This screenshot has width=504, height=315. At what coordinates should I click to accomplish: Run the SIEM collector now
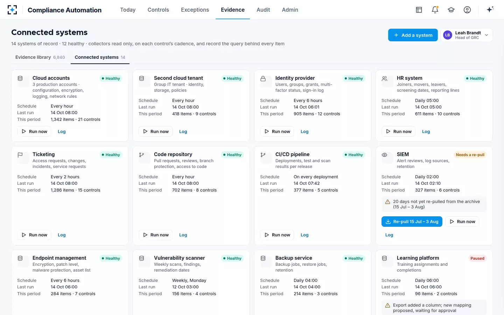click(x=462, y=222)
